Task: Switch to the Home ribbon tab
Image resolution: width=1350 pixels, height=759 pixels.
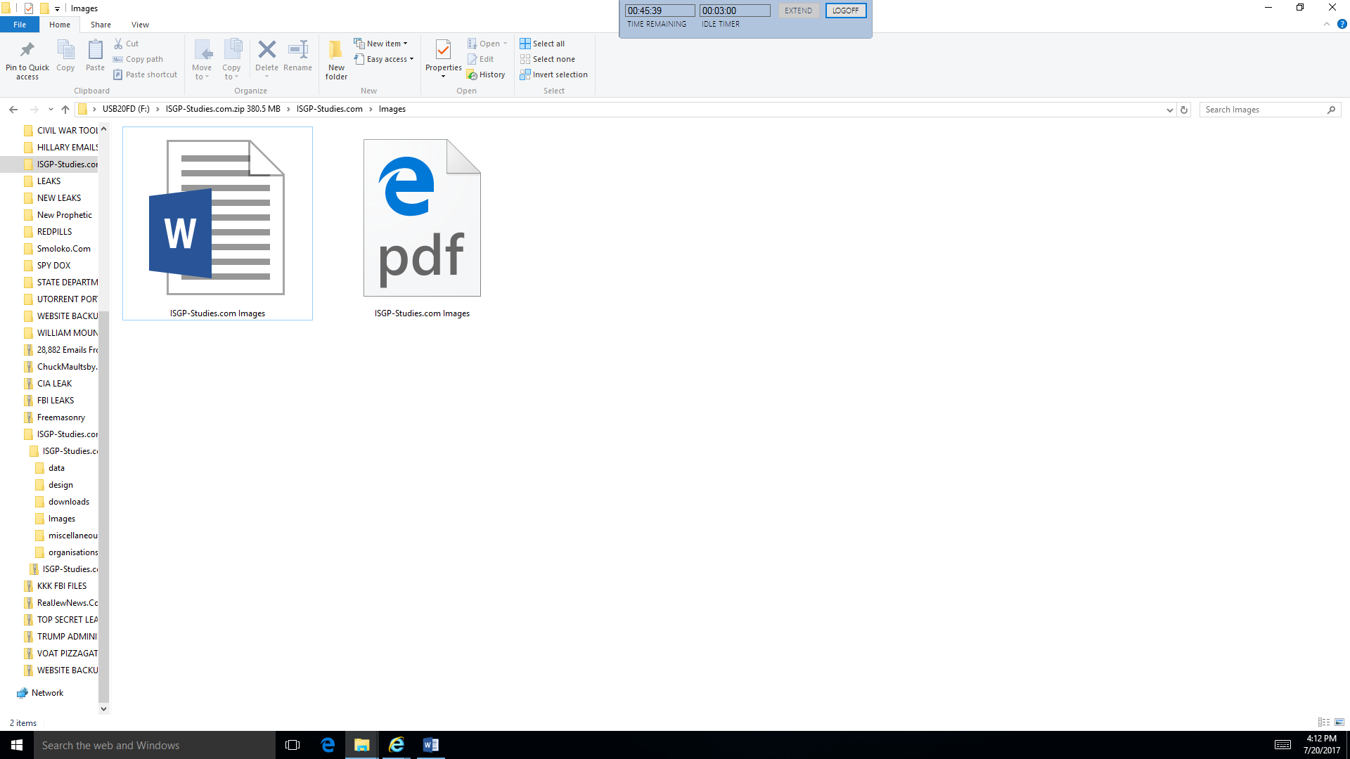Action: point(60,25)
